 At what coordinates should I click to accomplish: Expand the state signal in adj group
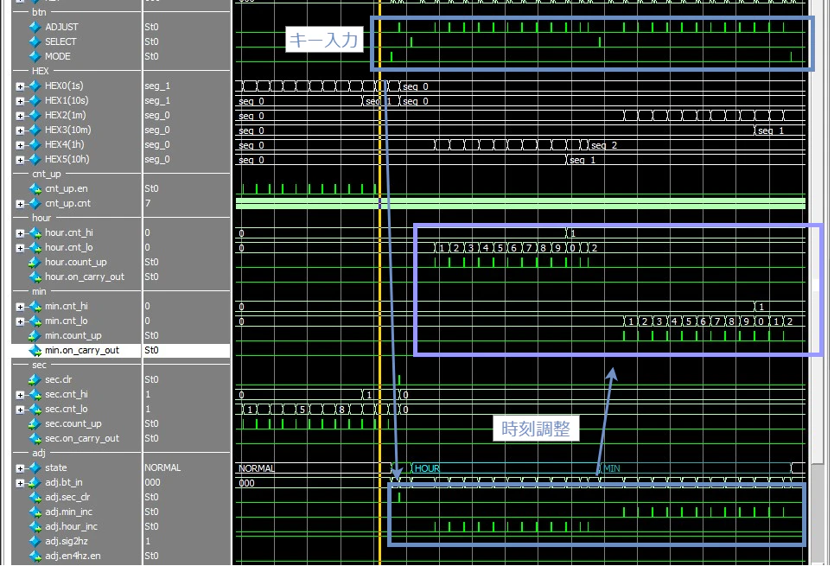pos(20,468)
